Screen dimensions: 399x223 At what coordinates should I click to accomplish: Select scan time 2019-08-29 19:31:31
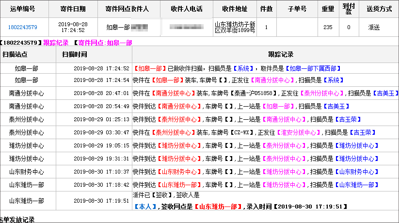(101, 159)
